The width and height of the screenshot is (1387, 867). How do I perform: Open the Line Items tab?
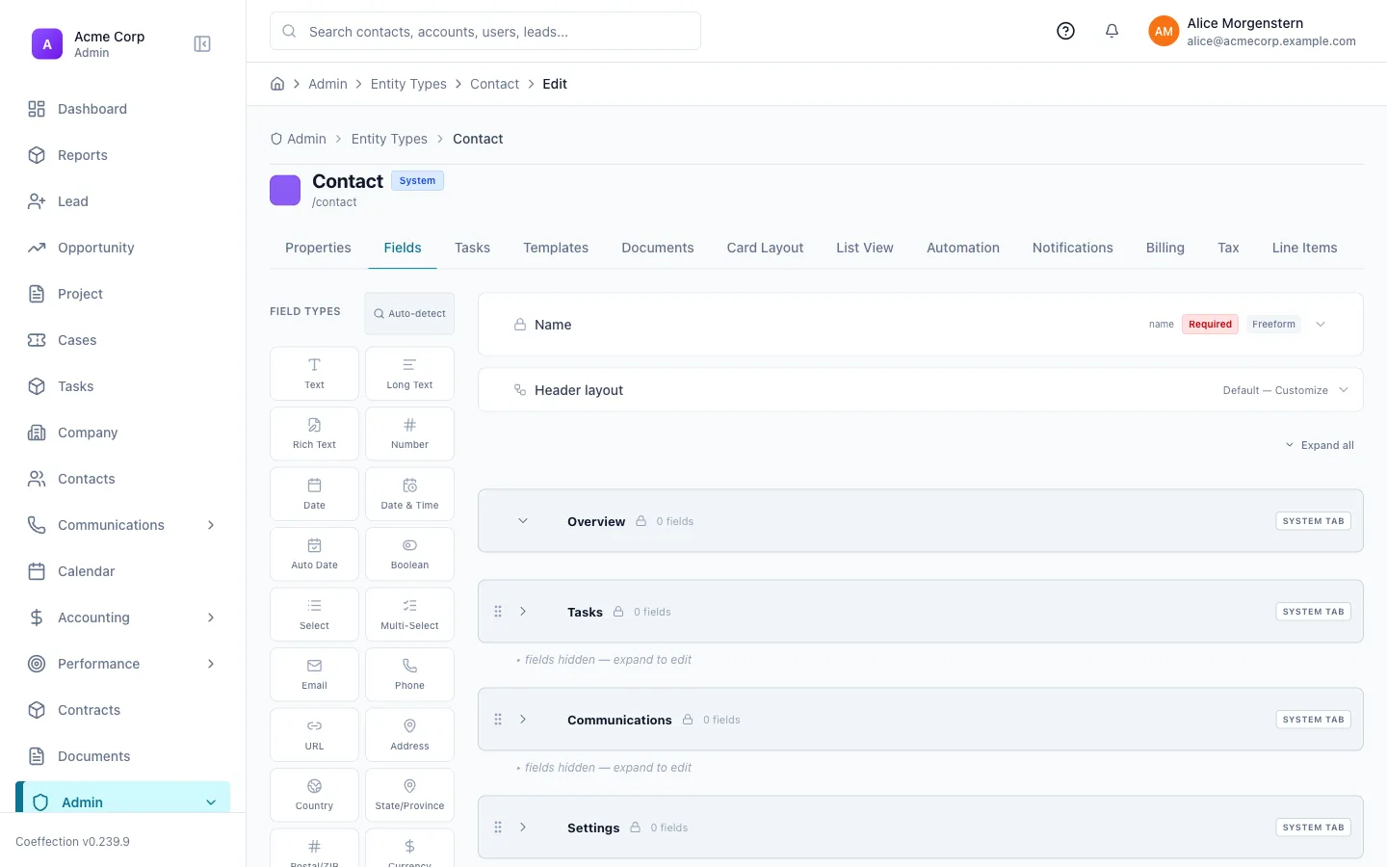1304,248
